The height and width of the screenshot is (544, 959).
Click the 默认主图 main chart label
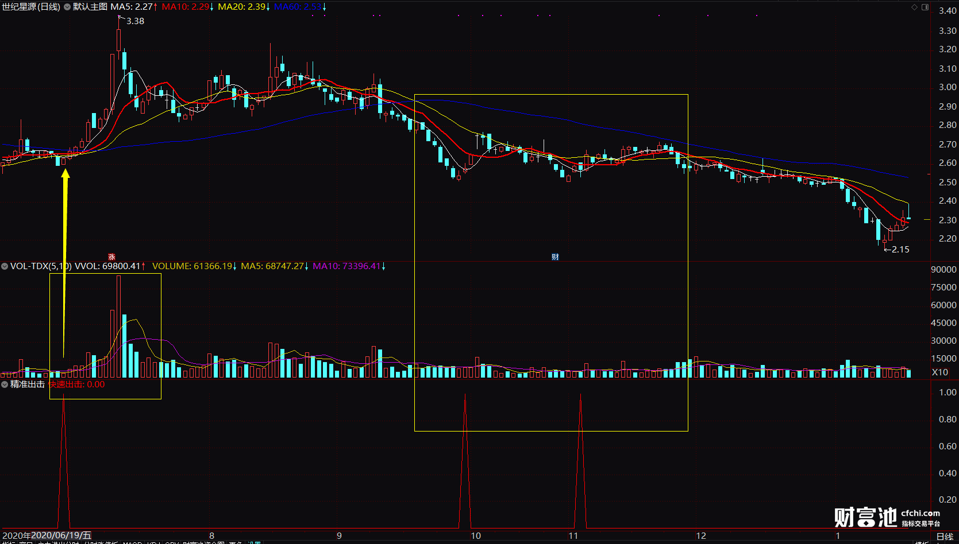pyautogui.click(x=90, y=7)
